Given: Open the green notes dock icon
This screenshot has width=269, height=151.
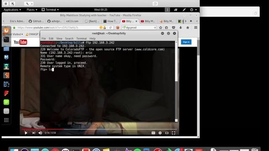Looking at the screenshot, I should coord(6,102).
